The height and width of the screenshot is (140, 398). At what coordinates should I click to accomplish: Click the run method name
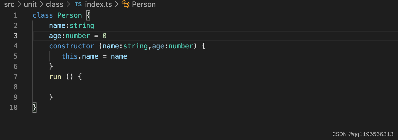pyautogui.click(x=55, y=77)
